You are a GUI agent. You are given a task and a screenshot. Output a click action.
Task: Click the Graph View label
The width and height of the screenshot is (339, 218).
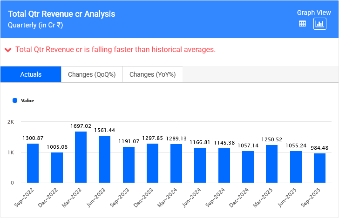point(313,13)
